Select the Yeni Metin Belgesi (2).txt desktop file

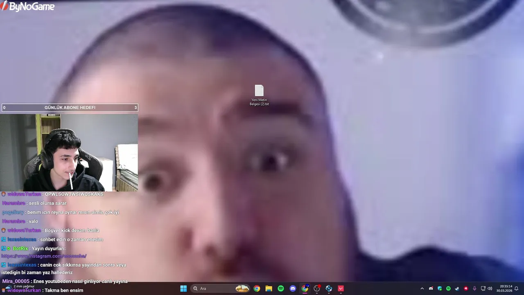point(259,95)
